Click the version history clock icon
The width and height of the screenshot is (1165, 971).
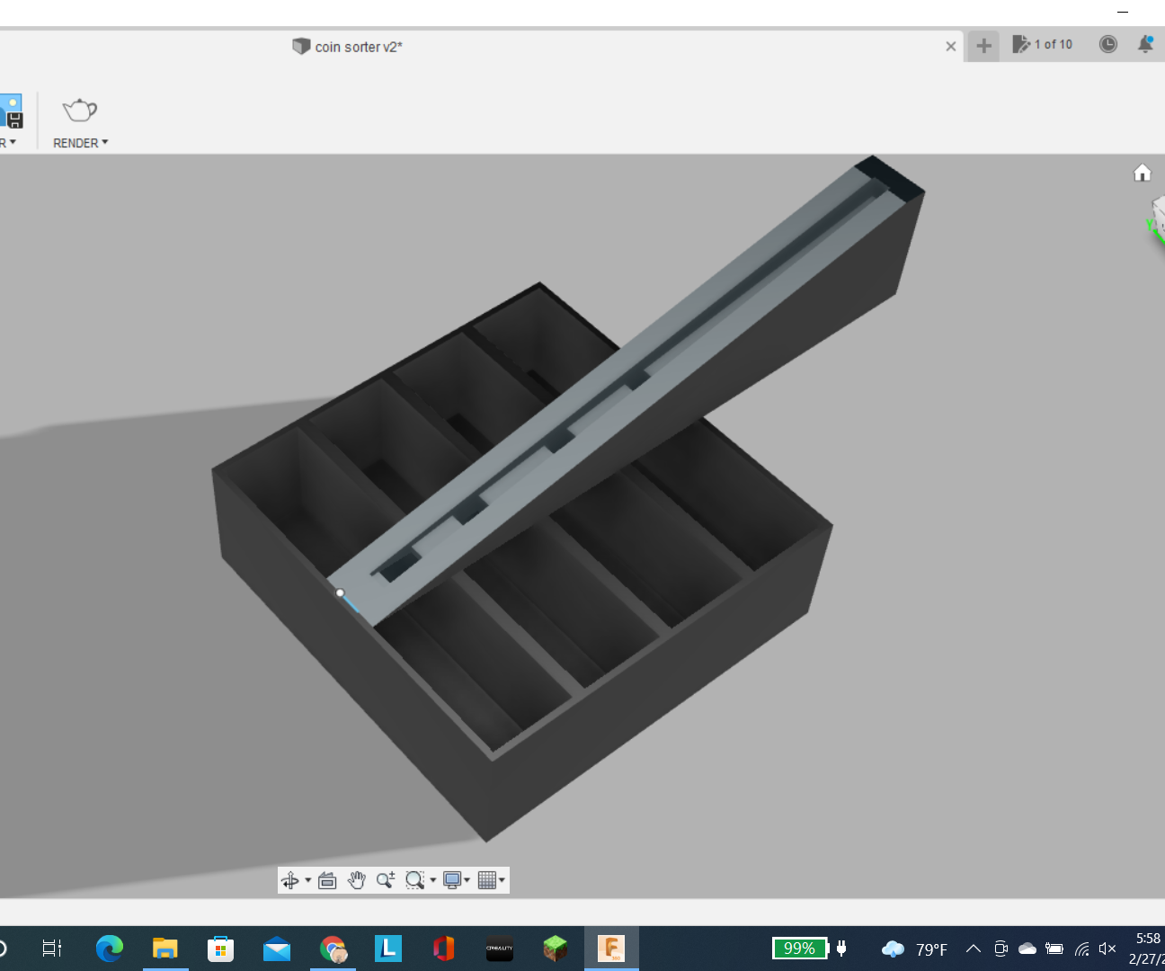click(x=1108, y=45)
